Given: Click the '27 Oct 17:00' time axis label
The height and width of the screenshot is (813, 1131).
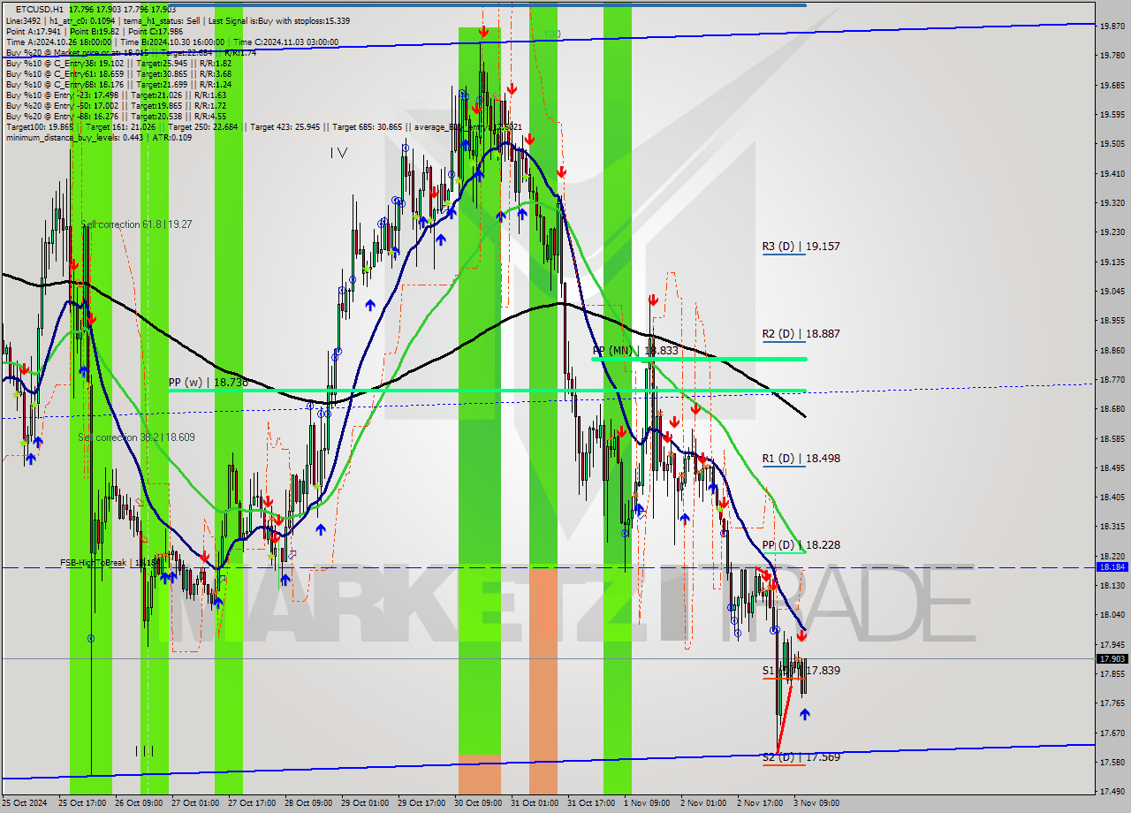Looking at the screenshot, I should click(251, 803).
